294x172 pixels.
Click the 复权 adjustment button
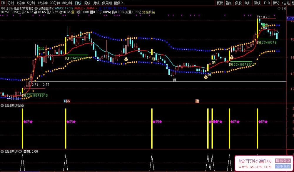coord(220,3)
